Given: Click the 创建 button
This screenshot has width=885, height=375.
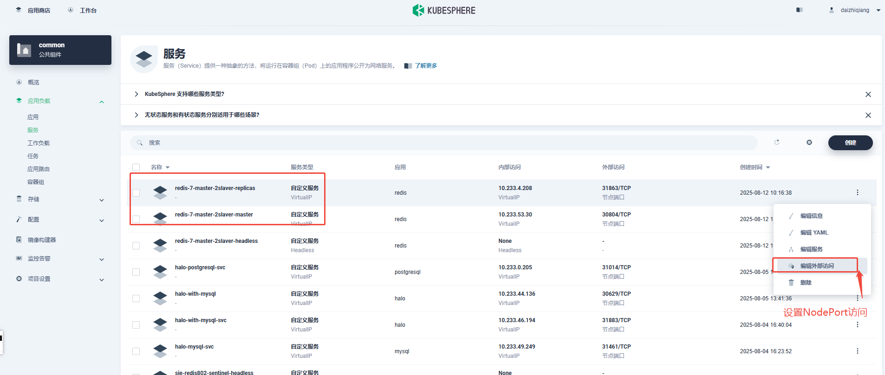Looking at the screenshot, I should [x=850, y=143].
